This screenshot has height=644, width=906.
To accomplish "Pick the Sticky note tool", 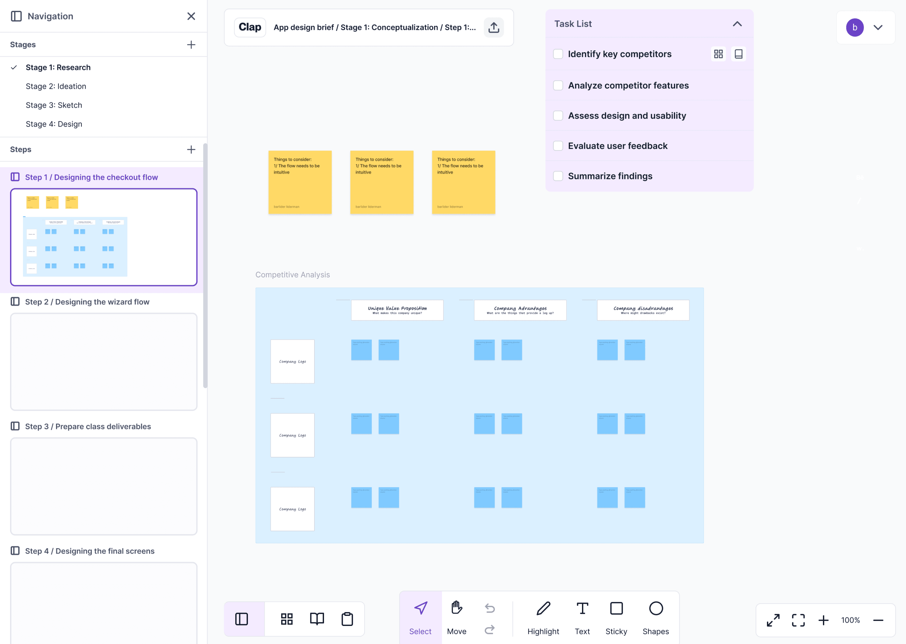I will point(616,617).
